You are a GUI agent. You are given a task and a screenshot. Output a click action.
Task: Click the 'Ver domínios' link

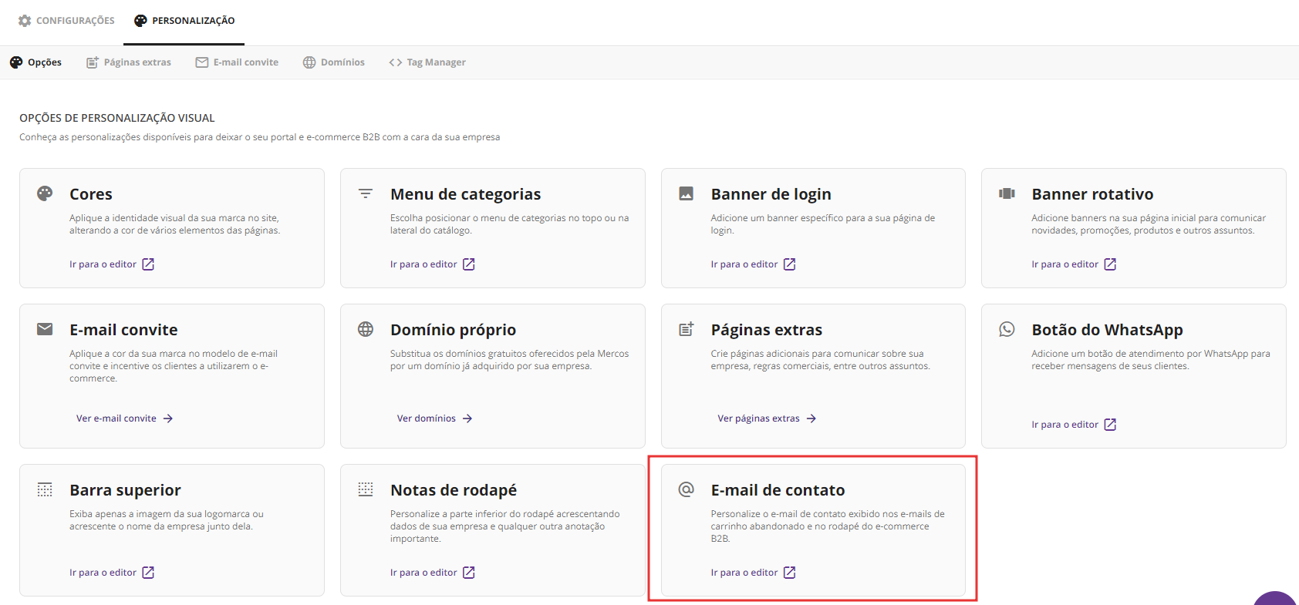coord(435,418)
